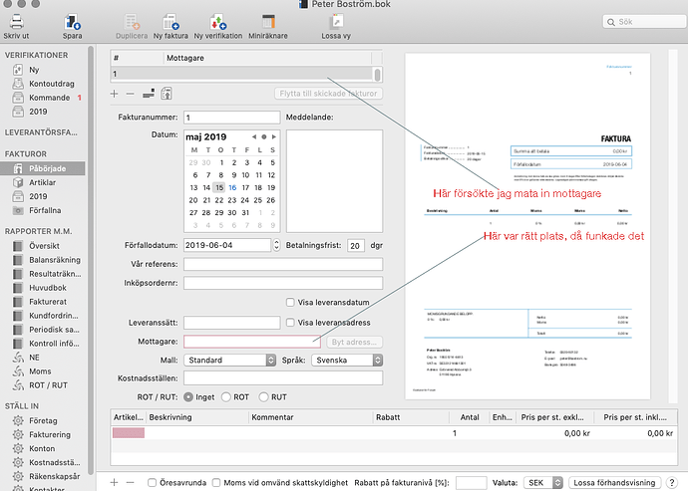Open Företag settings
Image resolution: width=688 pixels, height=491 pixels.
pyautogui.click(x=43, y=420)
